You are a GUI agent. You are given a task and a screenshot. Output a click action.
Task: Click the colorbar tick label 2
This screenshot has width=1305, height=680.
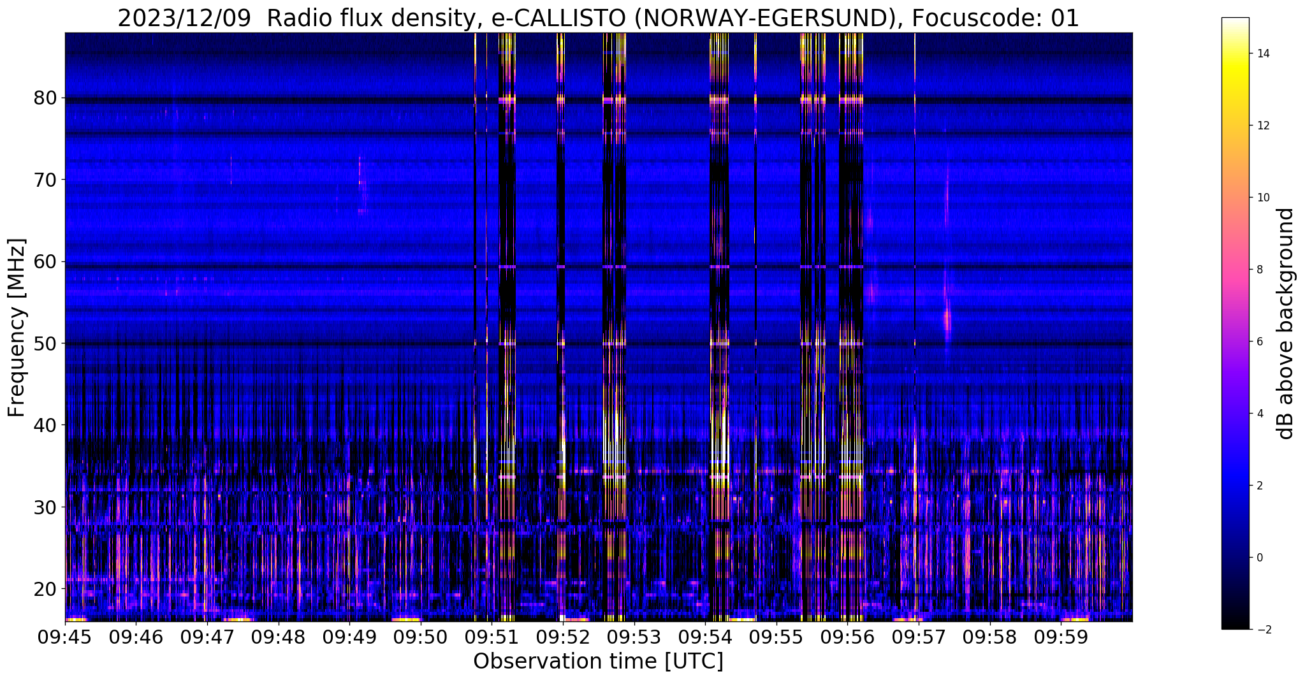click(x=1259, y=486)
